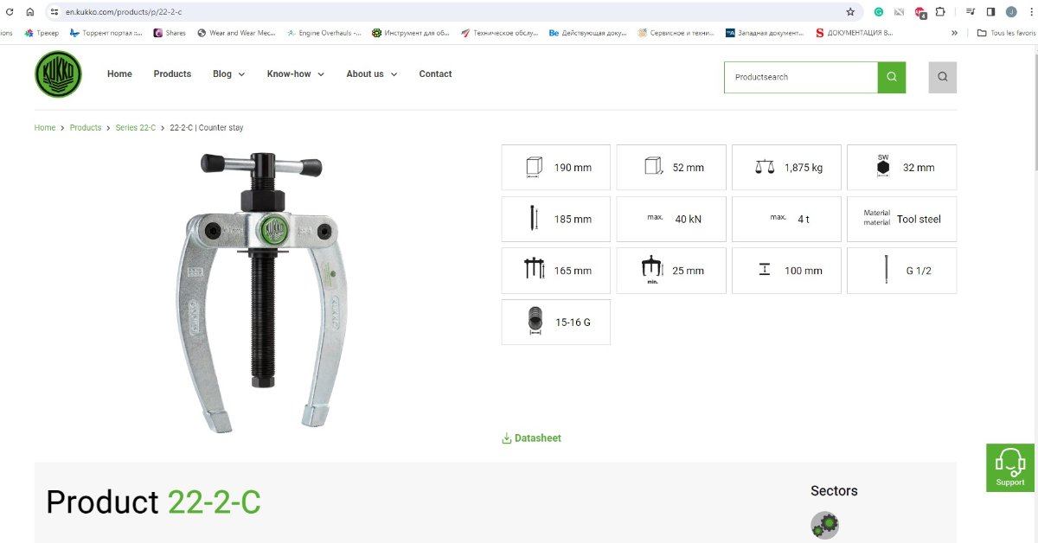
Task: Open the Products menu item
Action: pyautogui.click(x=172, y=74)
